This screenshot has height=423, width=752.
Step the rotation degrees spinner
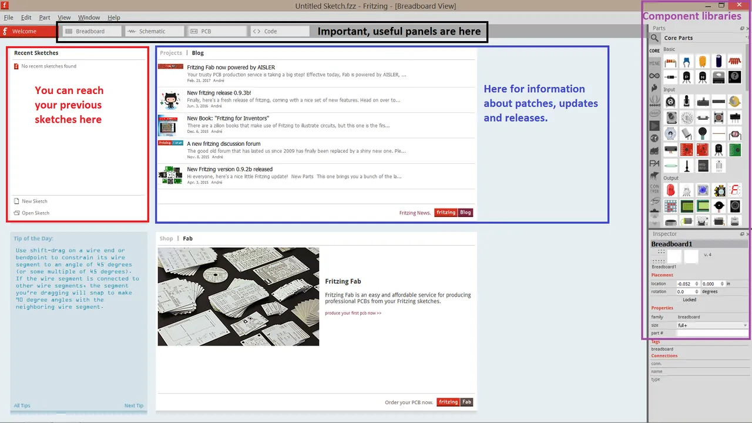(x=697, y=291)
